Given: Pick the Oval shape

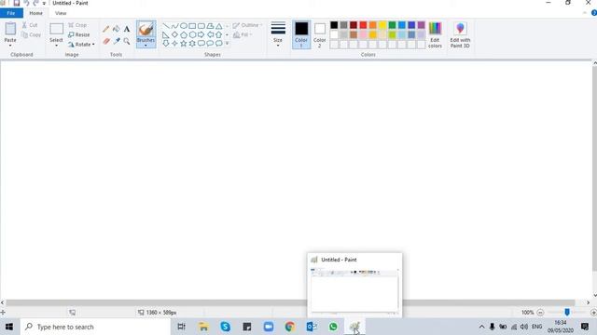Looking at the screenshot, I should click(x=184, y=26).
